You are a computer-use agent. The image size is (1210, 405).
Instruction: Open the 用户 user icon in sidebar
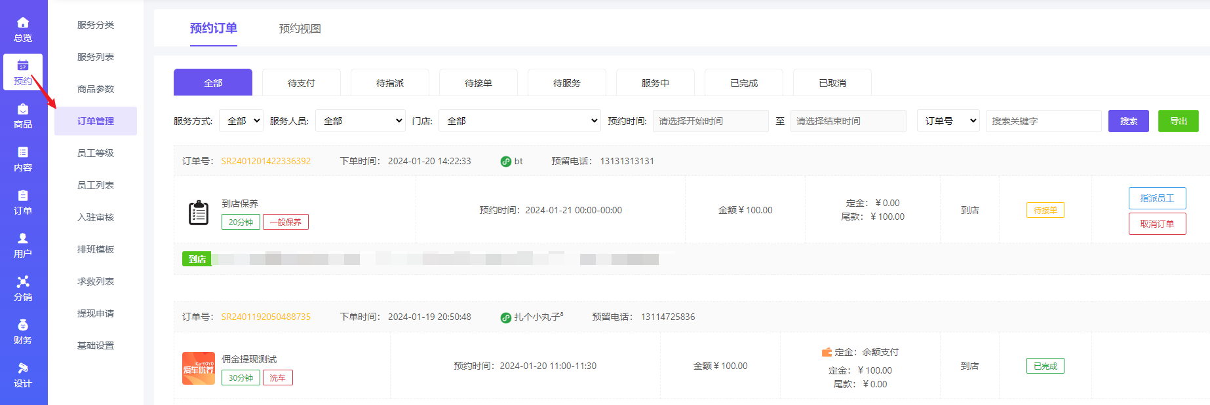click(23, 239)
